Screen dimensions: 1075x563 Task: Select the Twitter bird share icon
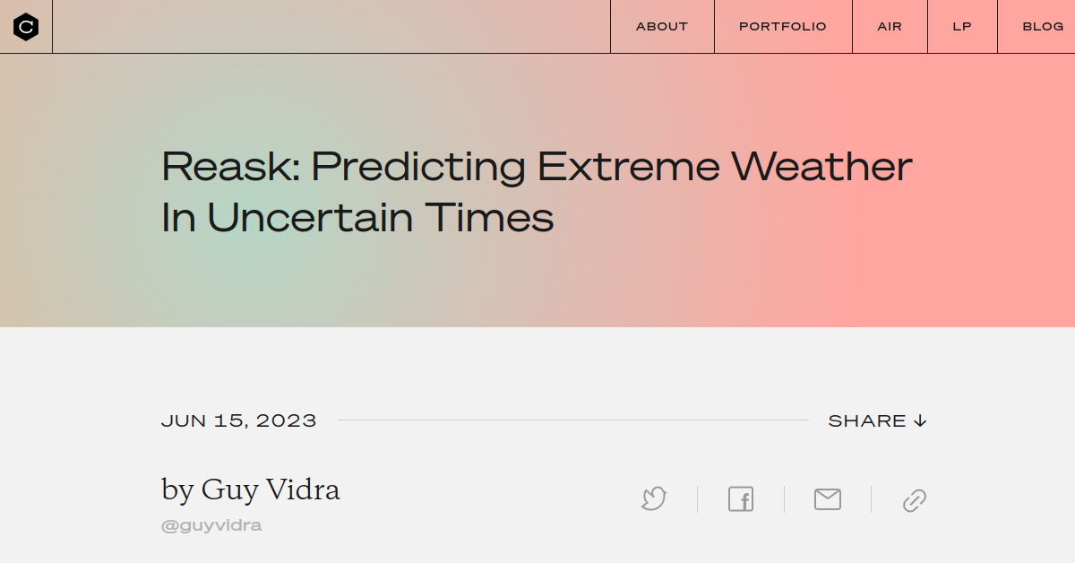click(x=653, y=499)
